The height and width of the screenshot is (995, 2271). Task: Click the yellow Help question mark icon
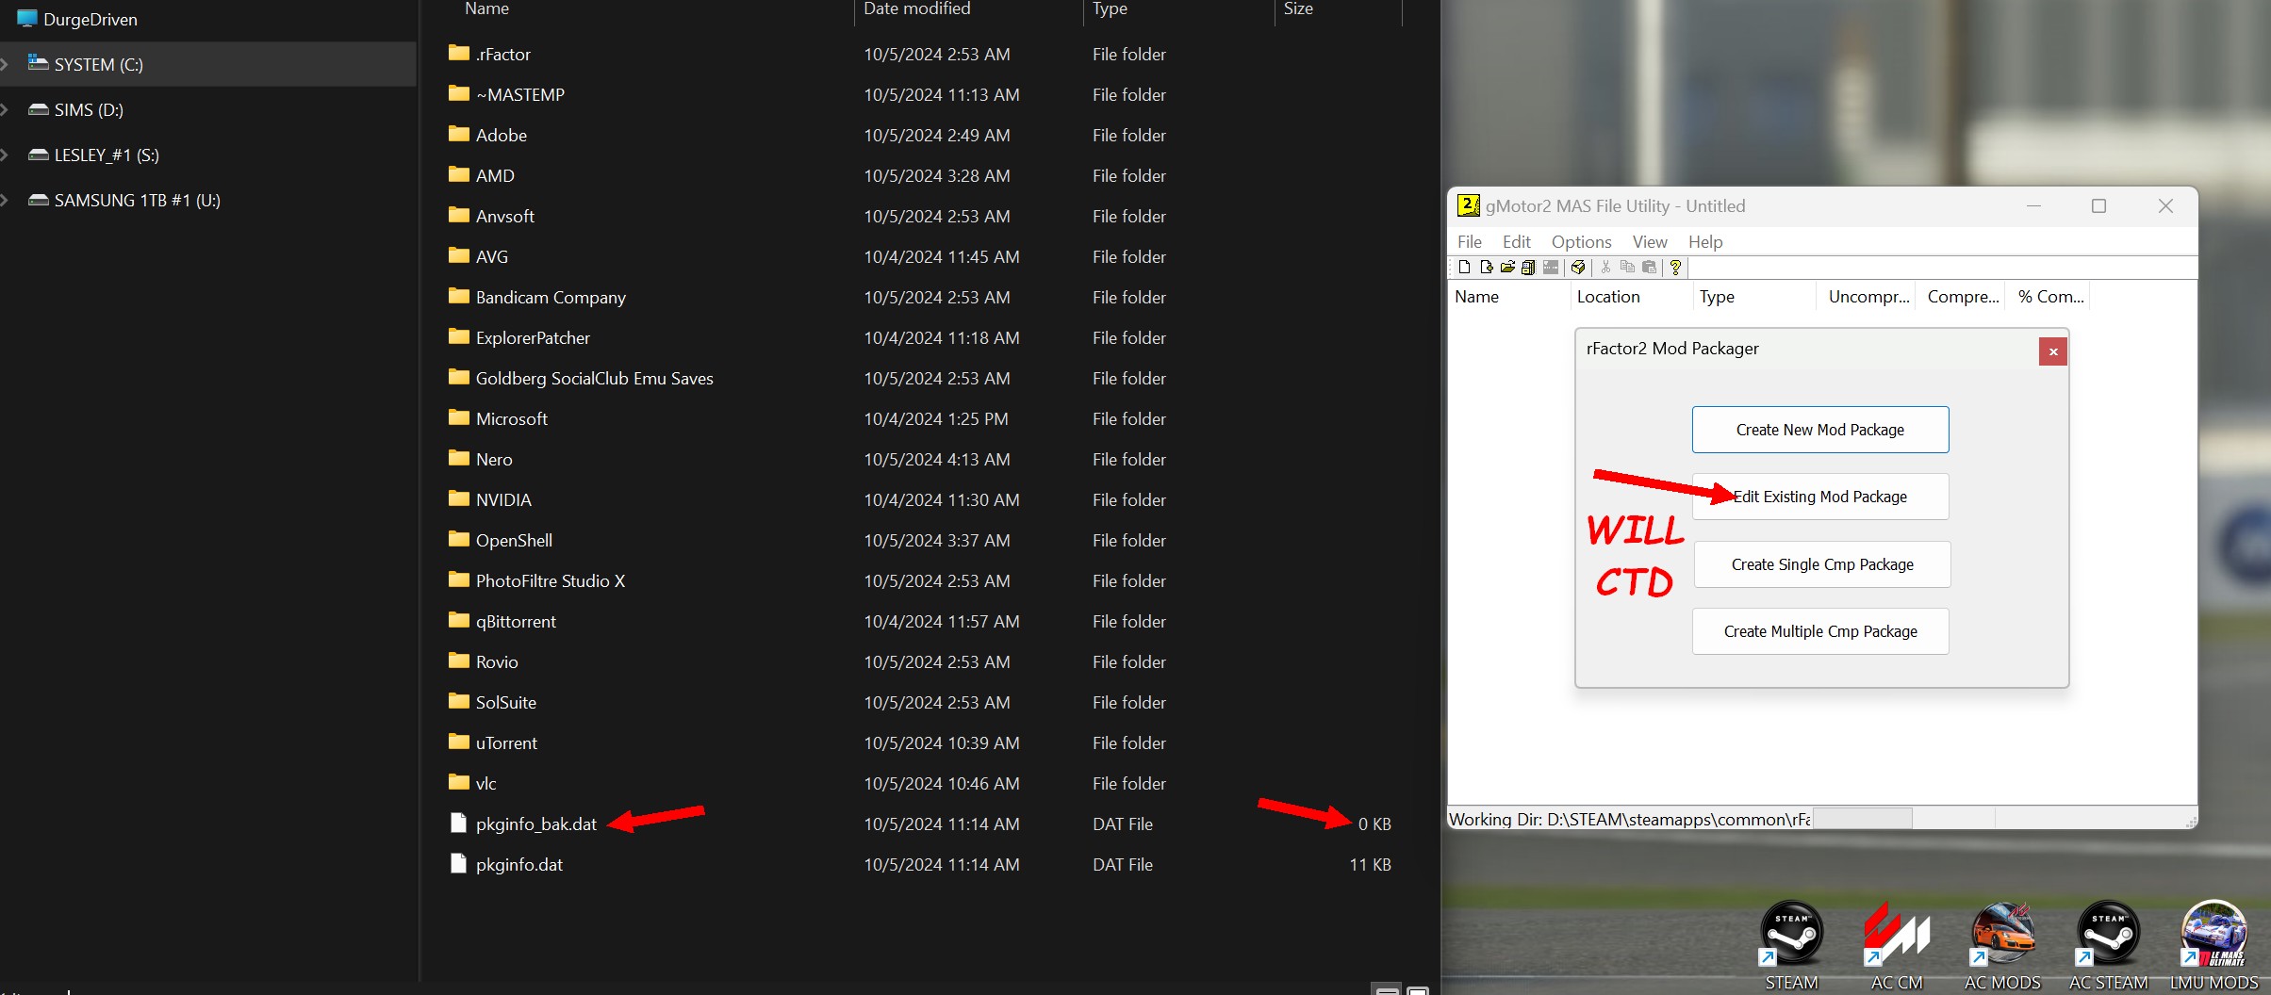(1675, 268)
